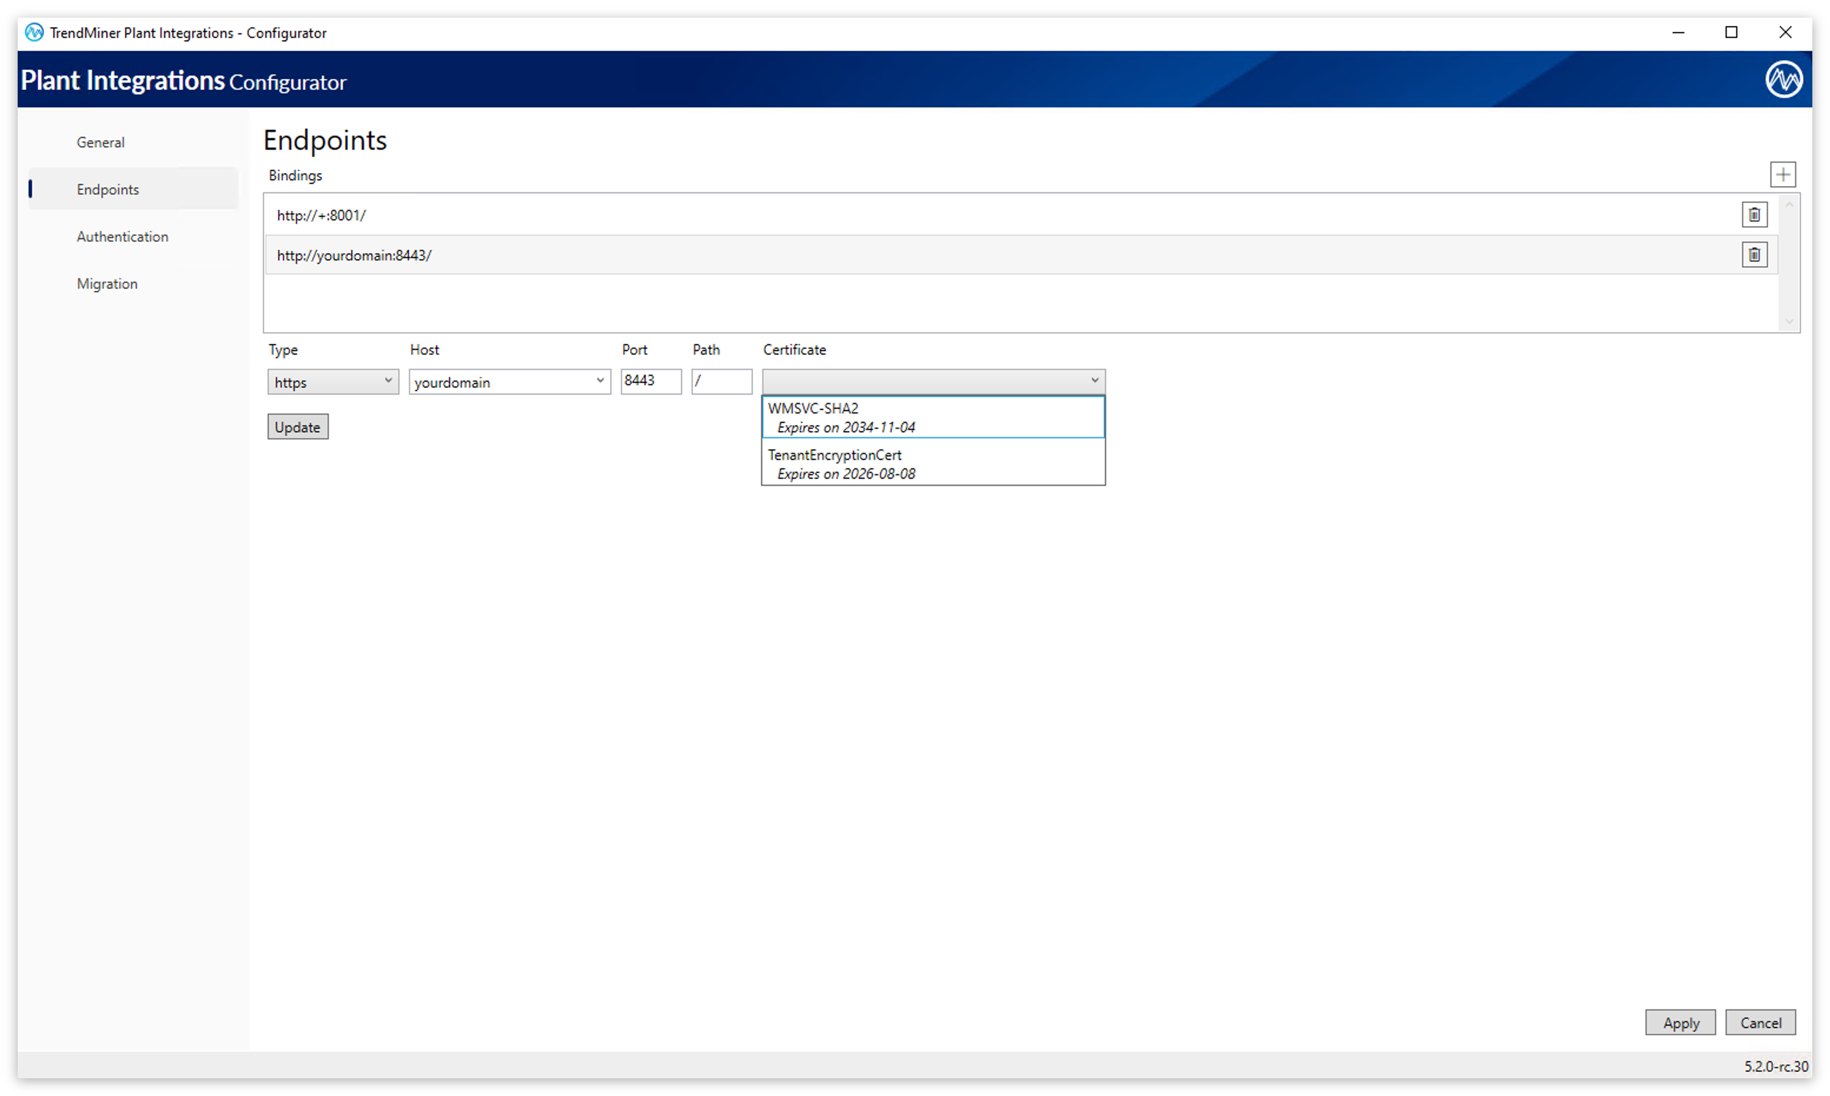Screen dimensions: 1830x1096
Task: Cancel the configuration changes
Action: tap(1760, 1022)
